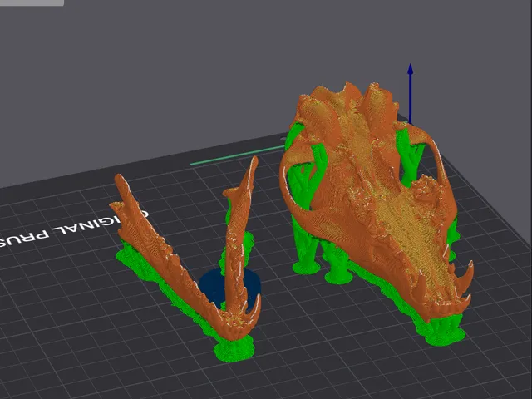Click the tall tip of right jaw branch
Screen dimensions: 532x399
click(254, 164)
